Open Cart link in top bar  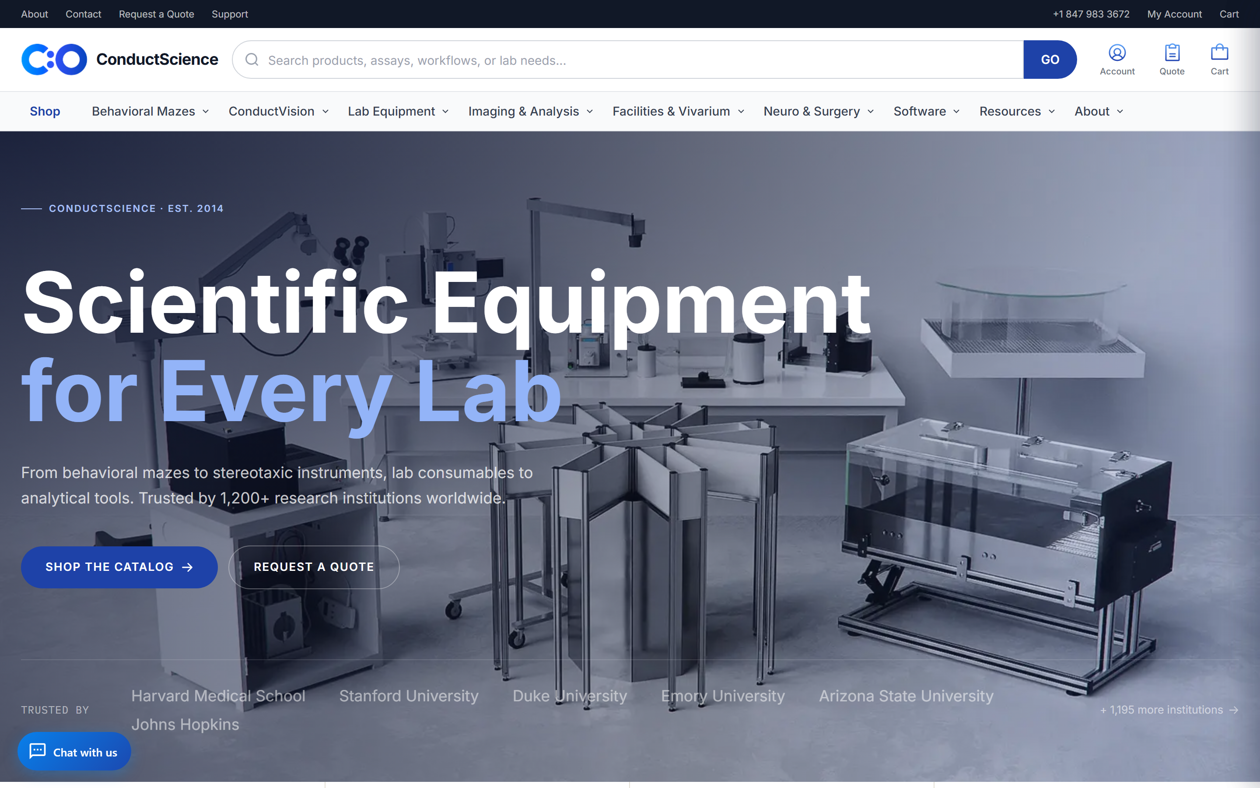[x=1229, y=14]
